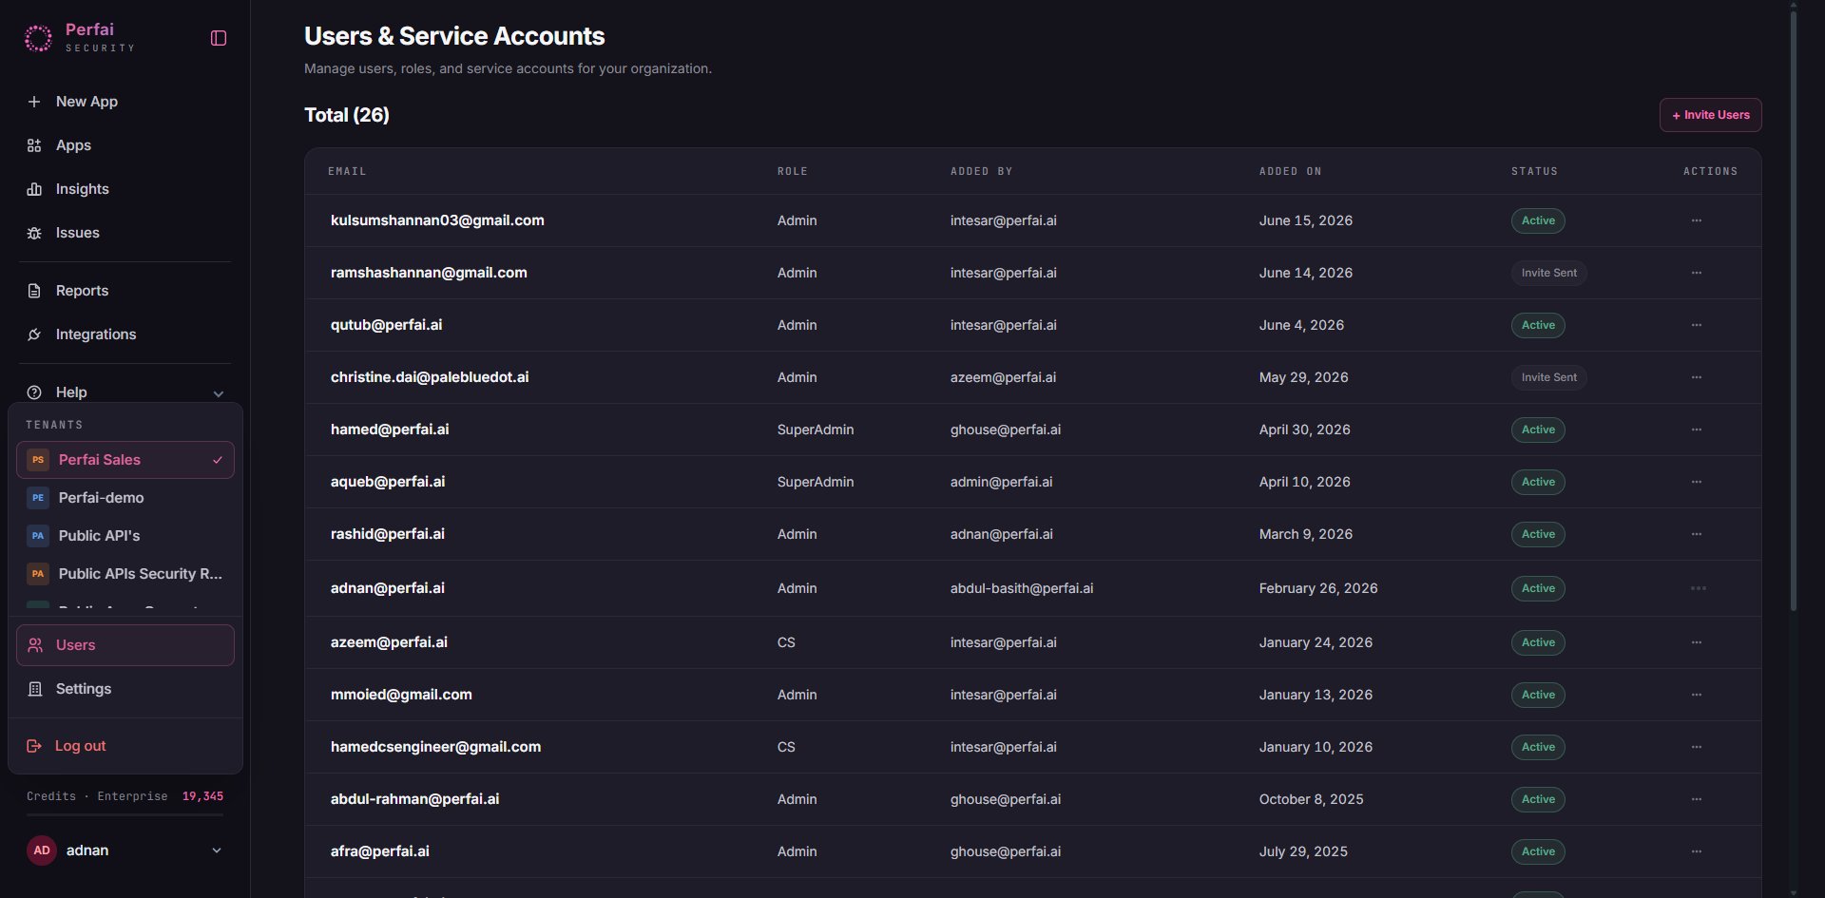Click the EMAIL column header
1825x898 pixels.
point(347,171)
